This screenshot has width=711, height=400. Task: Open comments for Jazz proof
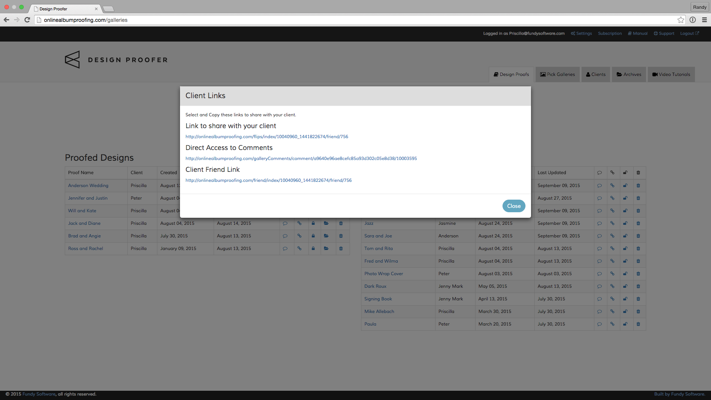pos(599,223)
